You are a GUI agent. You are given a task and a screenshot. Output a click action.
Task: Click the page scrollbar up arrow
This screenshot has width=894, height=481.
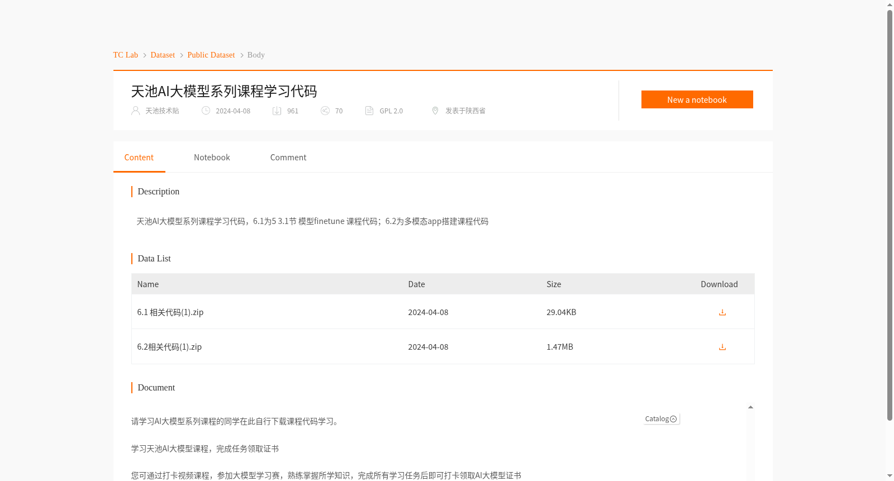click(890, 4)
